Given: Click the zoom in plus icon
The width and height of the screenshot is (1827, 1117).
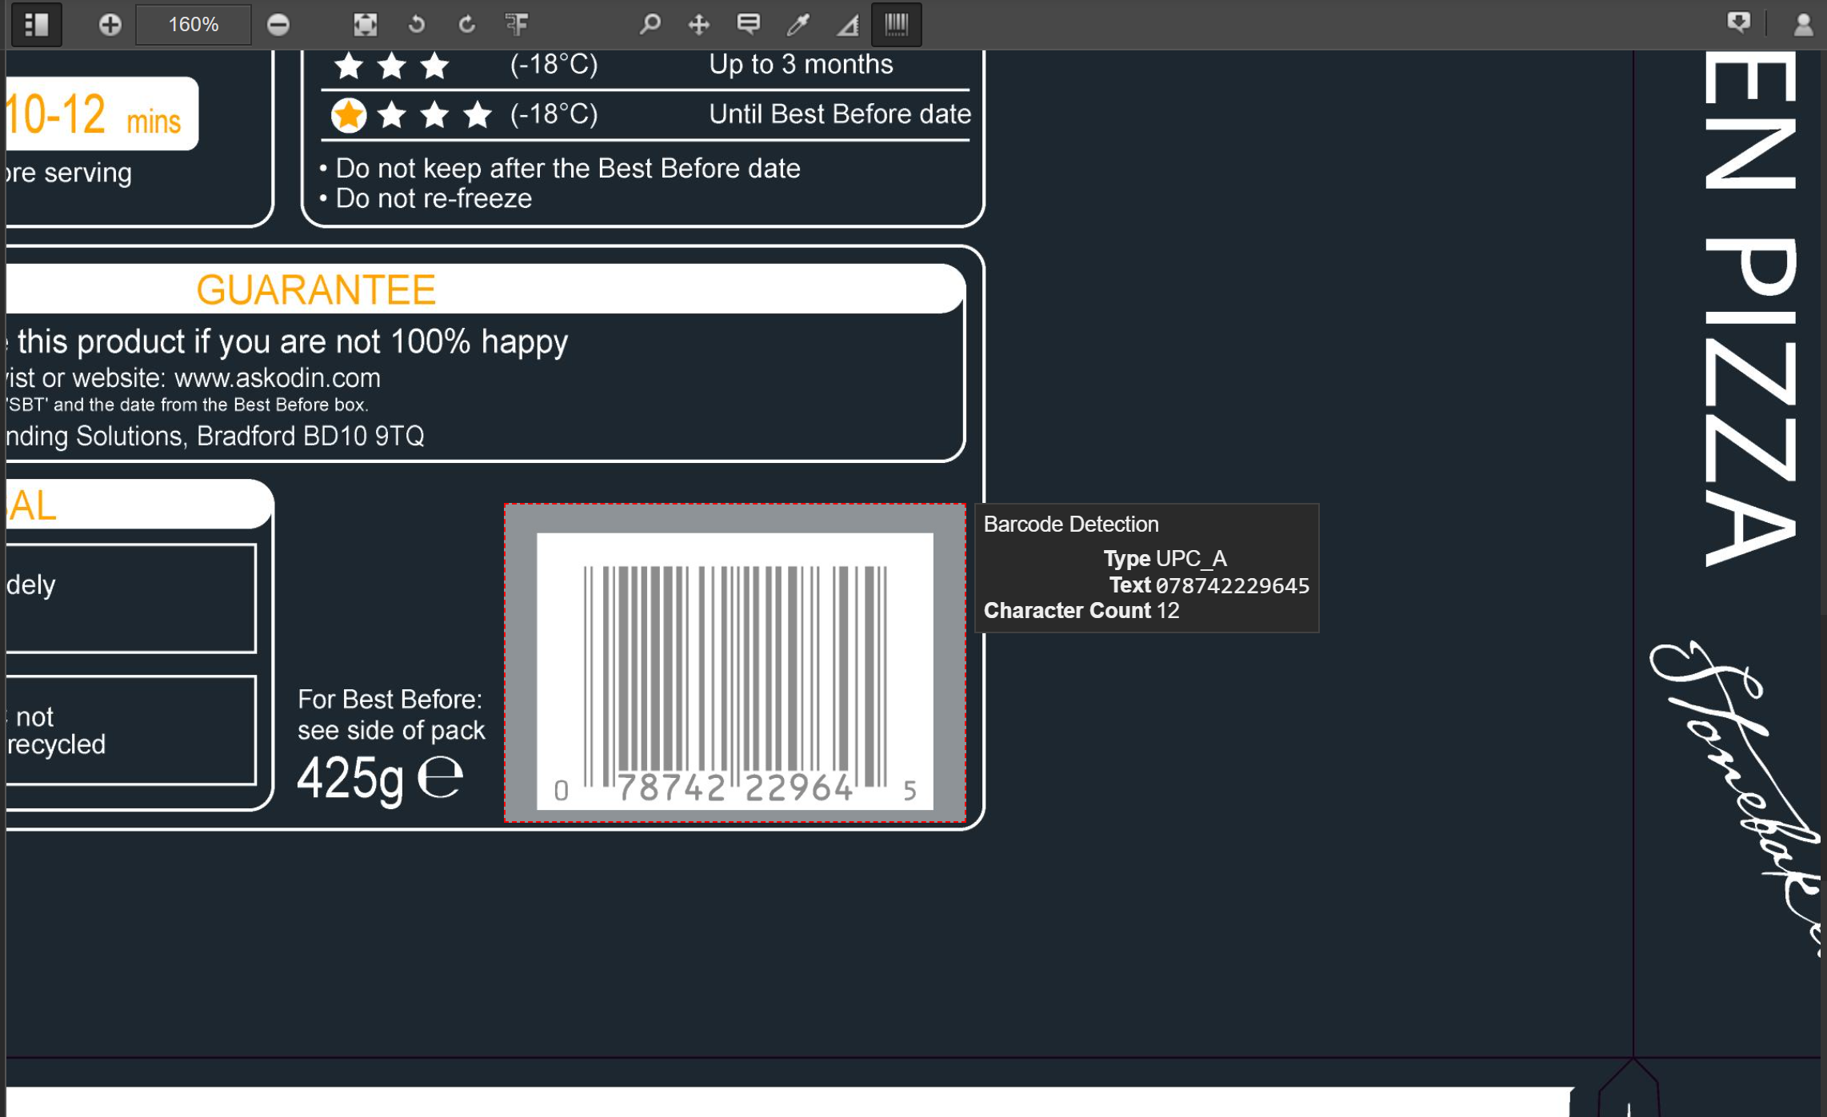Looking at the screenshot, I should 110,25.
